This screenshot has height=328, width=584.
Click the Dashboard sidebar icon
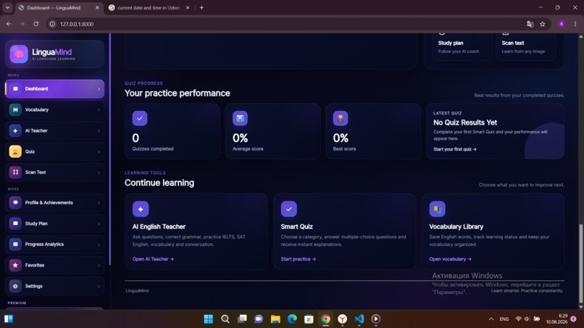click(15, 88)
